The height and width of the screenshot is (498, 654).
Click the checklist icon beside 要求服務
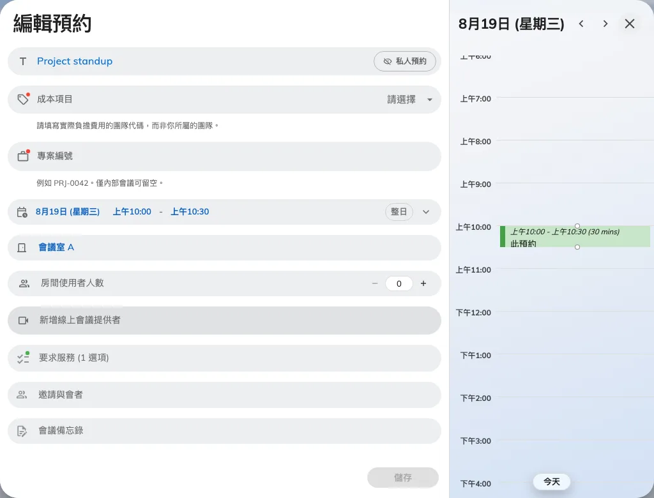click(x=23, y=358)
